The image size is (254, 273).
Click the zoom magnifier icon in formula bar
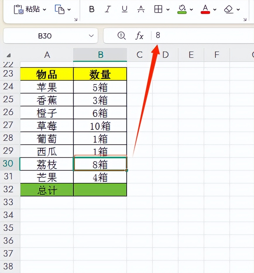click(x=121, y=36)
